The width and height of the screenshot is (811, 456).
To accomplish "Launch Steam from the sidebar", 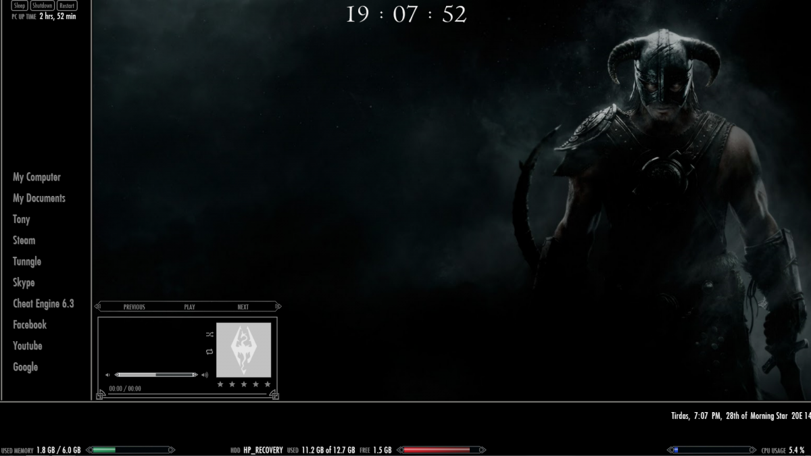I will coord(24,240).
